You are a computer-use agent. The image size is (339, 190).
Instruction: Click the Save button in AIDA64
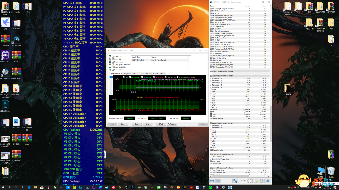point(147,124)
